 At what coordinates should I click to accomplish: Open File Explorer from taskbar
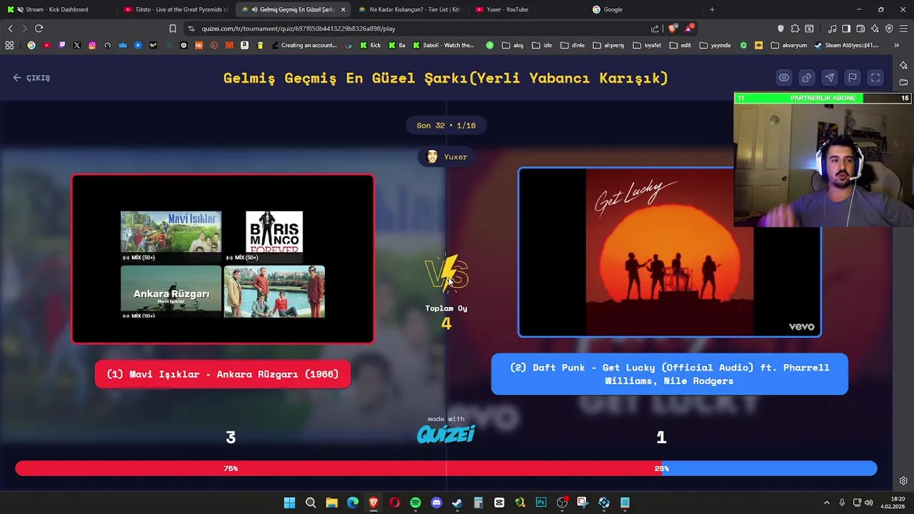pyautogui.click(x=331, y=503)
